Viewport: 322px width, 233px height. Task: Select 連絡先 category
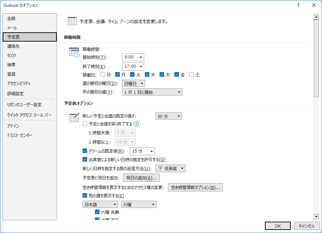(30, 46)
